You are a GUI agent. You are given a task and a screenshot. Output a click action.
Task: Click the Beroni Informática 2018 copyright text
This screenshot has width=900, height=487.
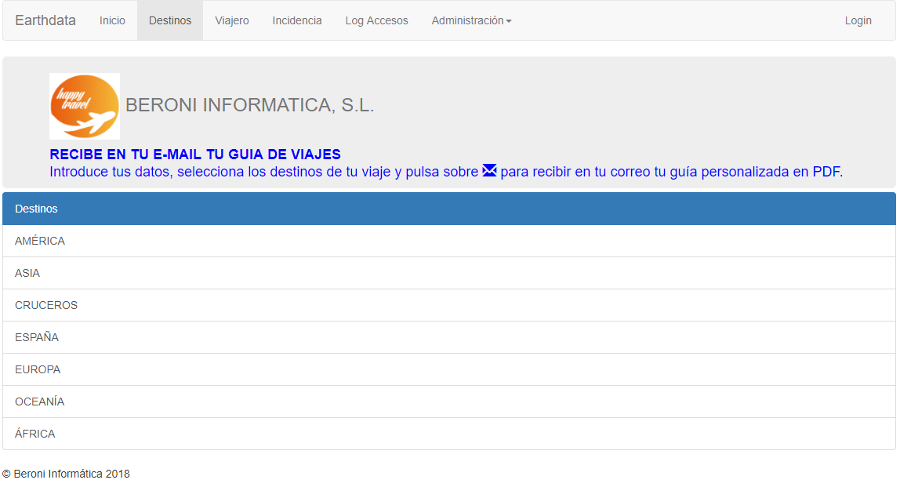67,474
